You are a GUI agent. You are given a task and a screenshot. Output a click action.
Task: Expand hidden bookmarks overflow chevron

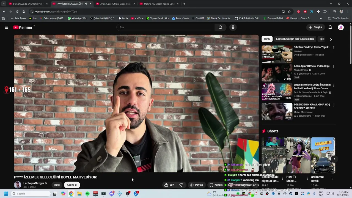[x=321, y=18]
